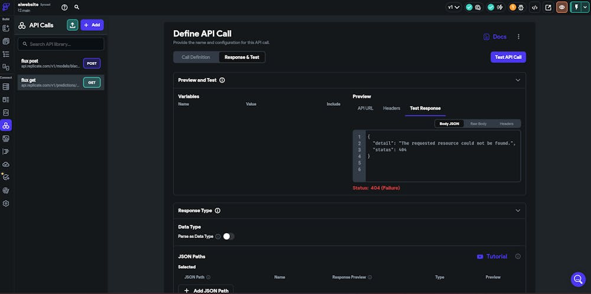The image size is (591, 294).
Task: Open the comments status check icon
Action: tap(474, 7)
